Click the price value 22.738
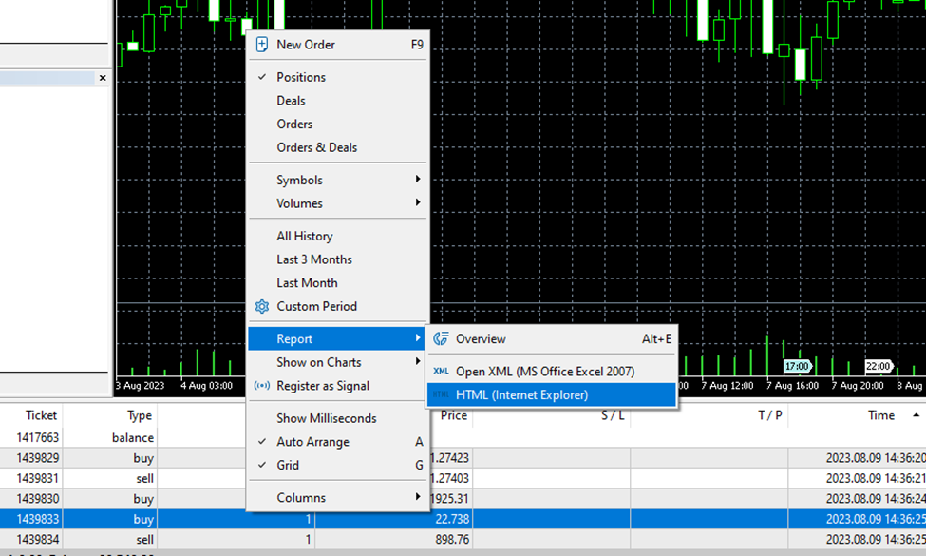The width and height of the screenshot is (926, 556). pyautogui.click(x=452, y=519)
